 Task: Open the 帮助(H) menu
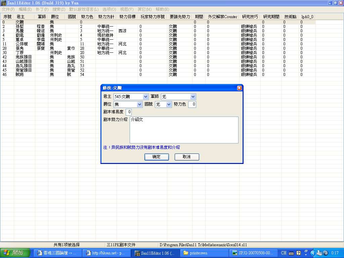coord(162,9)
